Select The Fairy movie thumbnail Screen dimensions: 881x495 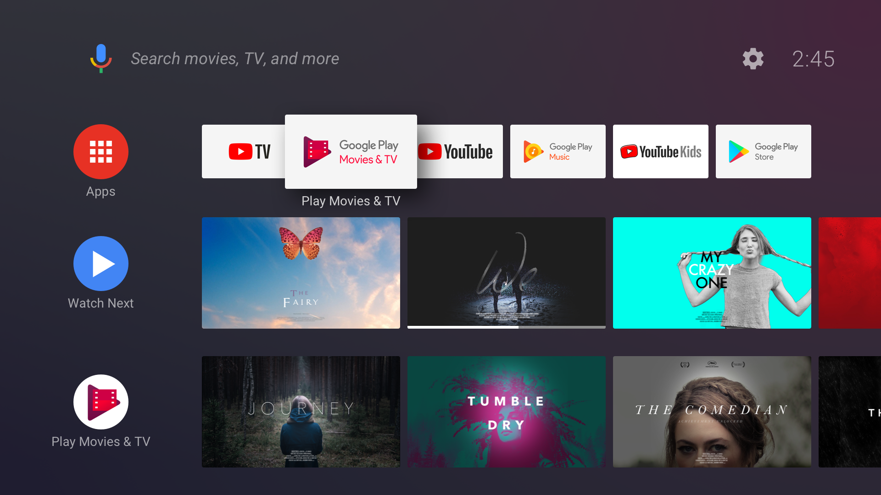(301, 273)
